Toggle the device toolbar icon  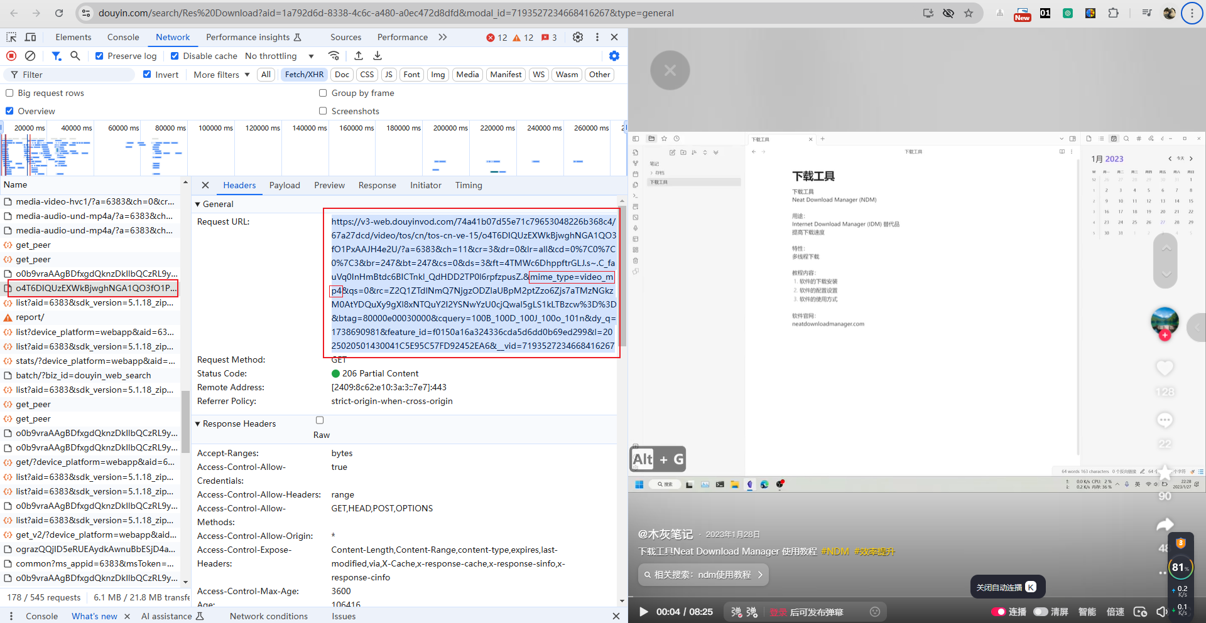[x=30, y=37]
